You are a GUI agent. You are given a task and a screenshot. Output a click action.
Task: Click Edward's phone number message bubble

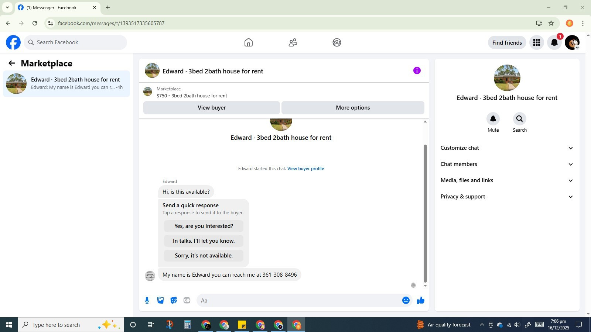click(x=230, y=275)
